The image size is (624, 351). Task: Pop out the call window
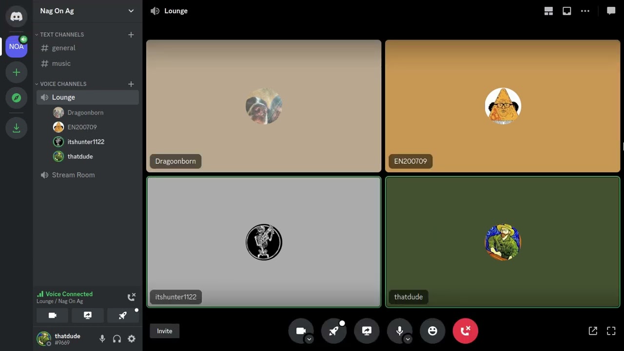(593, 331)
